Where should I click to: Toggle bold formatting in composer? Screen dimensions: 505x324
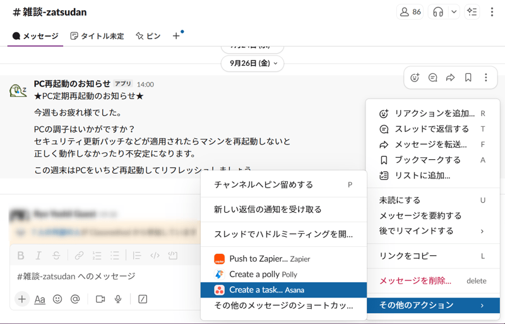tap(21, 256)
